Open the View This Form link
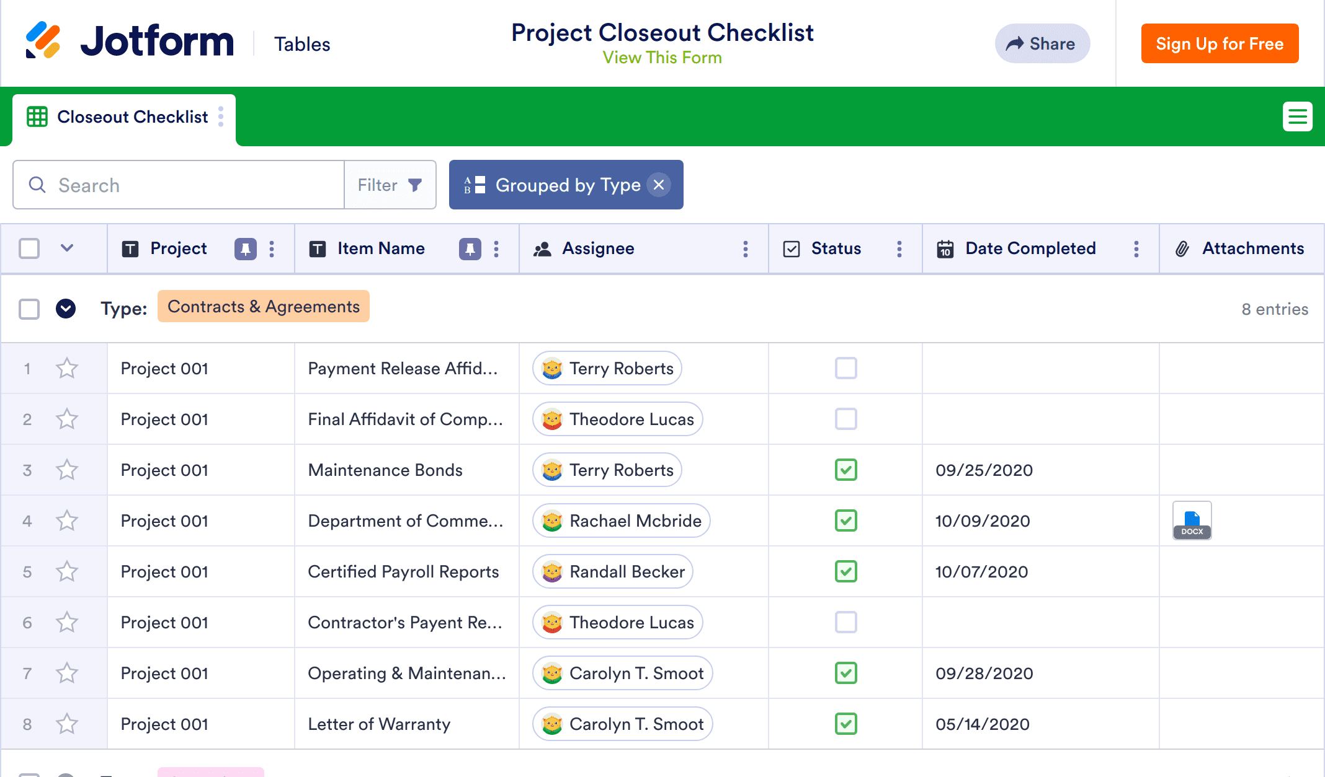 tap(662, 58)
